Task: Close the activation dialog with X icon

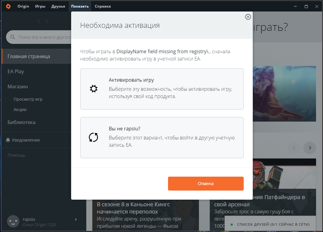Action: 248,17
